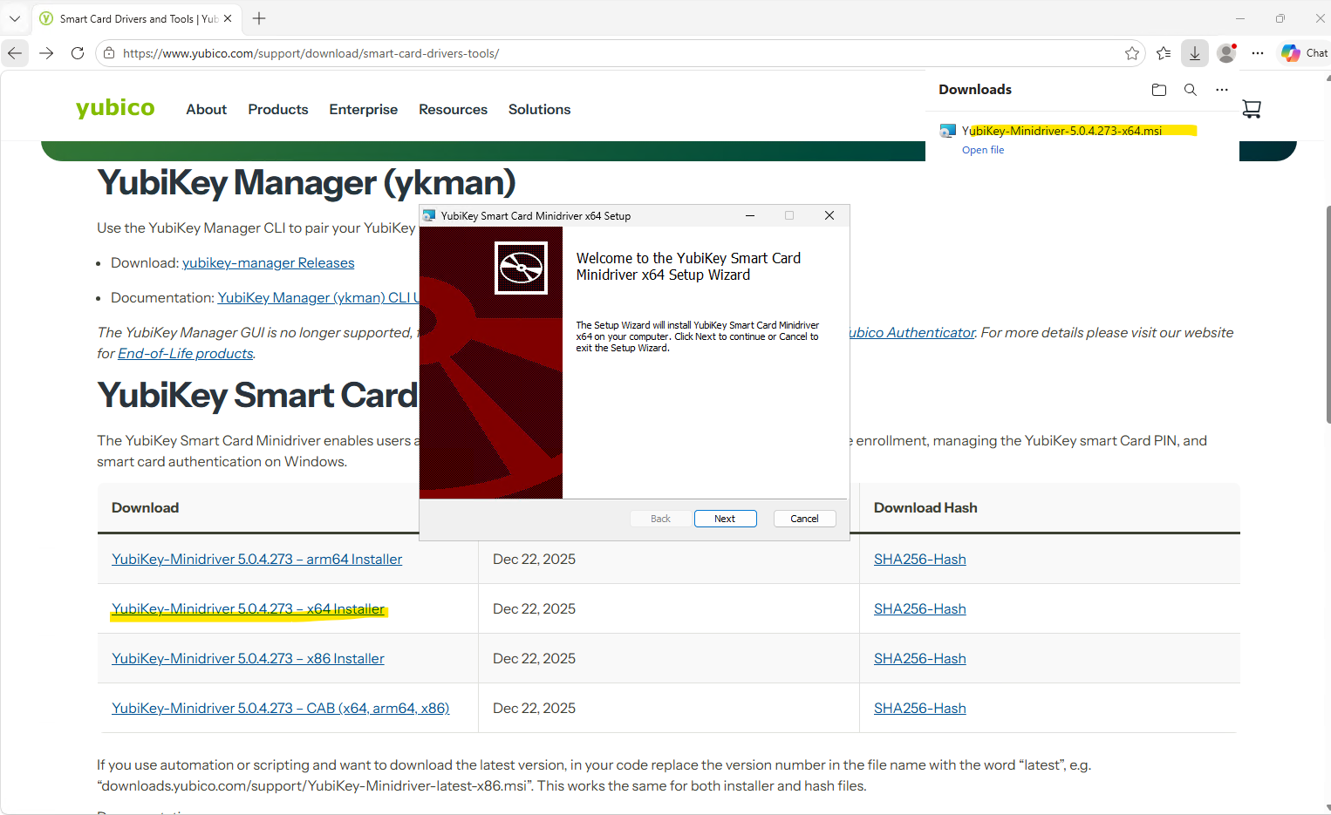The image size is (1331, 815).
Task: Focus the address bar with yubico.com URL
Action: coord(619,53)
